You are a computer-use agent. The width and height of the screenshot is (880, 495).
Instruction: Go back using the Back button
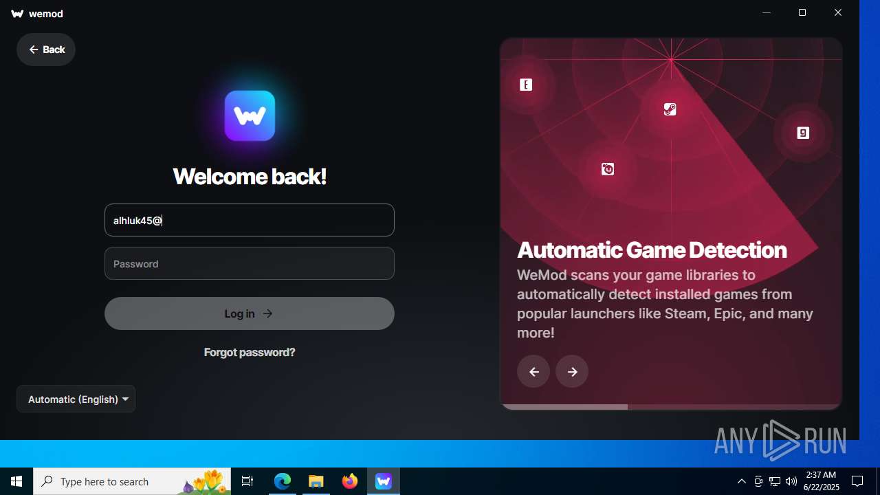tap(46, 49)
